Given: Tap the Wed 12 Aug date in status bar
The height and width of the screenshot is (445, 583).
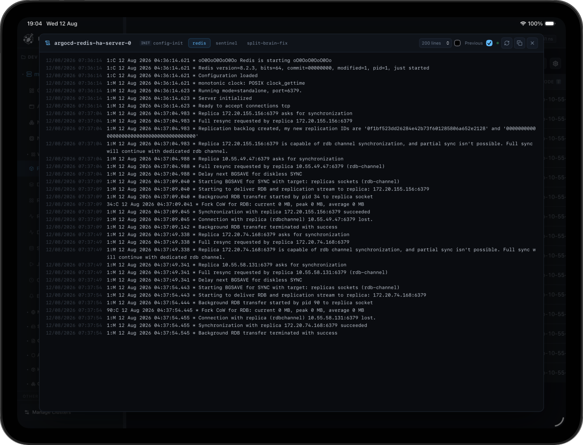Looking at the screenshot, I should pyautogui.click(x=62, y=23).
